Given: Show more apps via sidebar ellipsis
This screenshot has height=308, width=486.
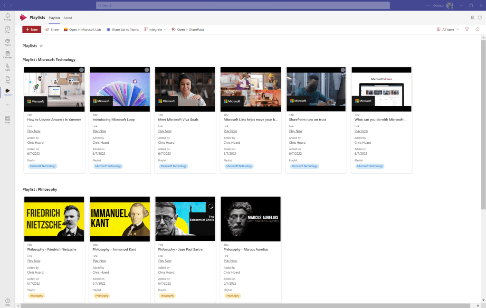Looking at the screenshot, I should point(8,105).
